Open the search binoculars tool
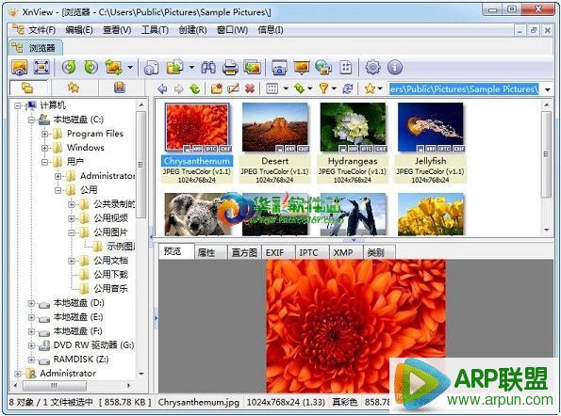 pos(208,67)
